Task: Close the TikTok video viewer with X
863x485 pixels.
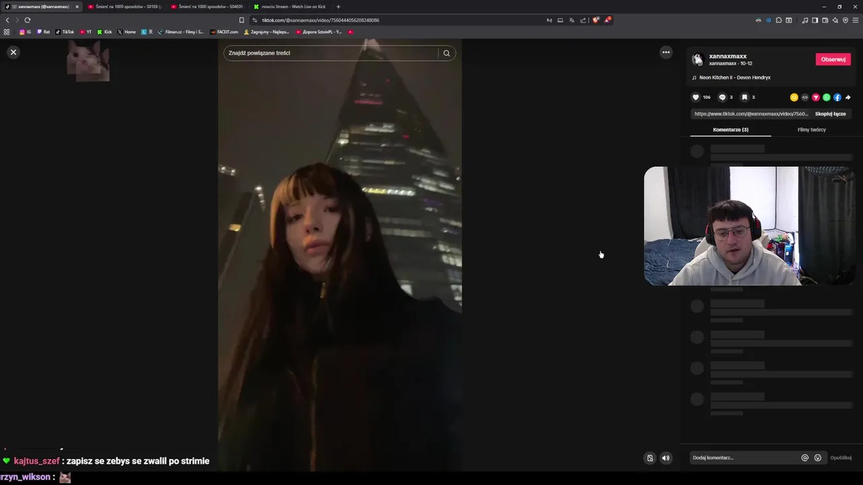Action: 13,52
